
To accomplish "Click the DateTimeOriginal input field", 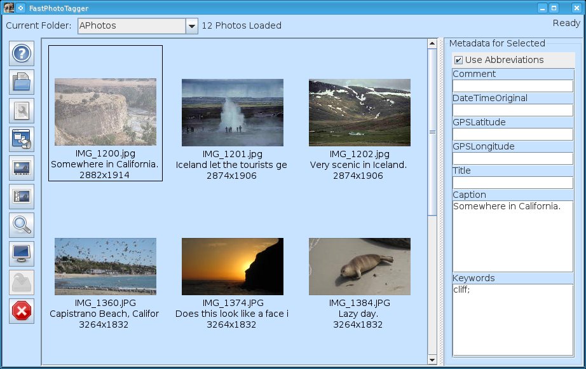I will click(512, 110).
